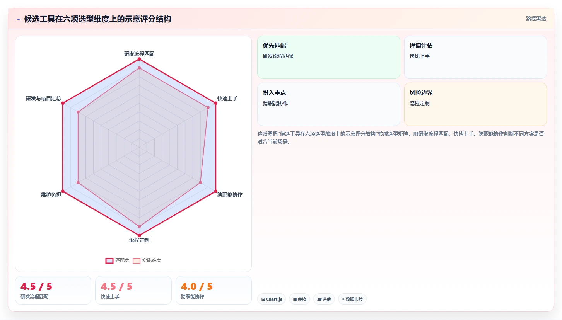The image size is (562, 320).
Task: Click the 表格 tag chip
Action: 299,299
